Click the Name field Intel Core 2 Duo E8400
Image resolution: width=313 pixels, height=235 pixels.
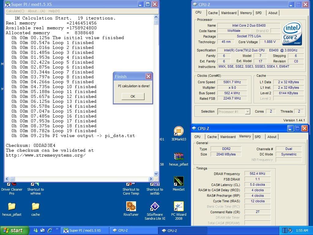tap(249, 25)
